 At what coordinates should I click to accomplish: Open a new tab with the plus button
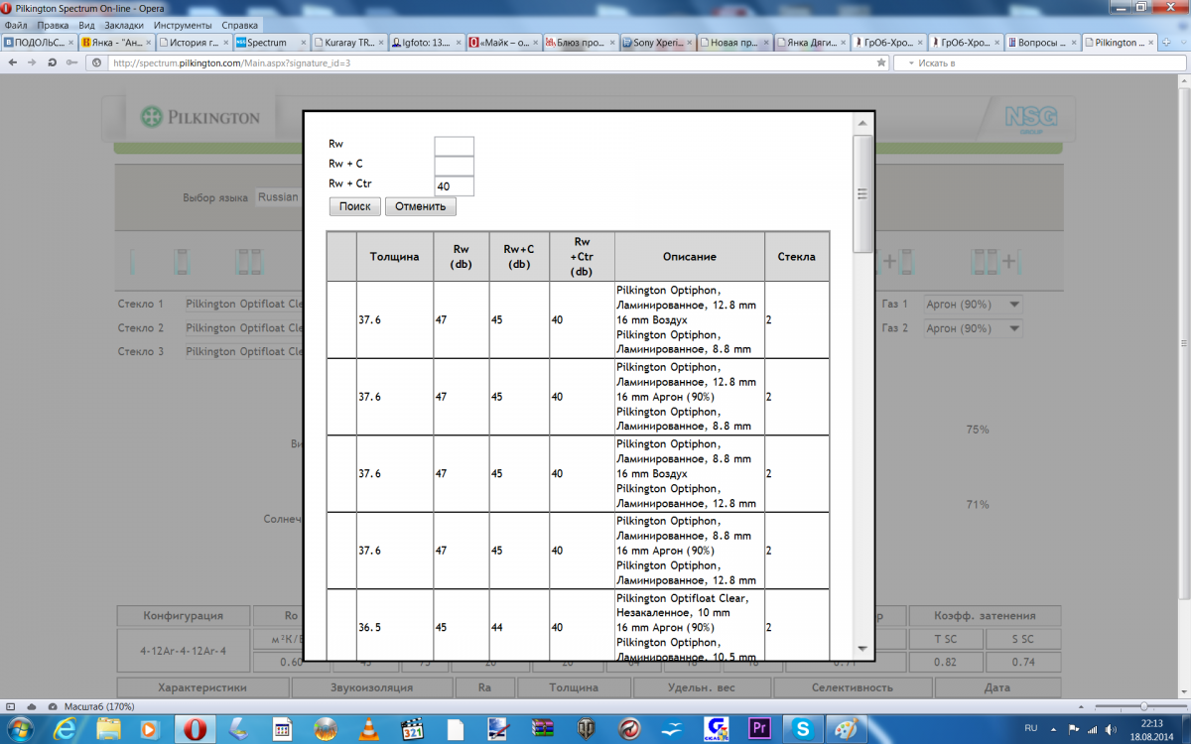tap(1166, 43)
